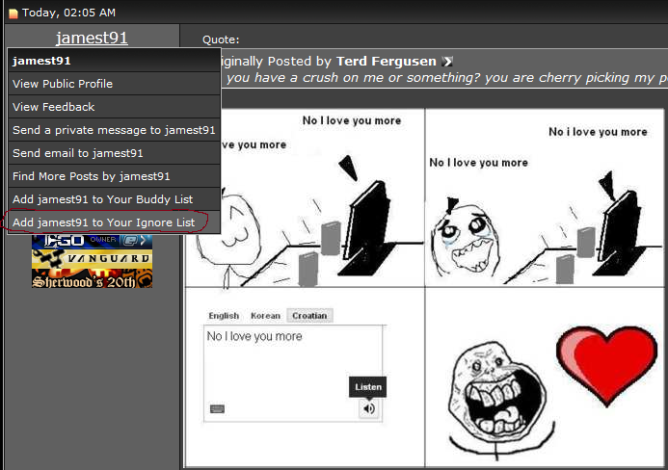Add jamest91 to Your Ignore List

tap(114, 222)
